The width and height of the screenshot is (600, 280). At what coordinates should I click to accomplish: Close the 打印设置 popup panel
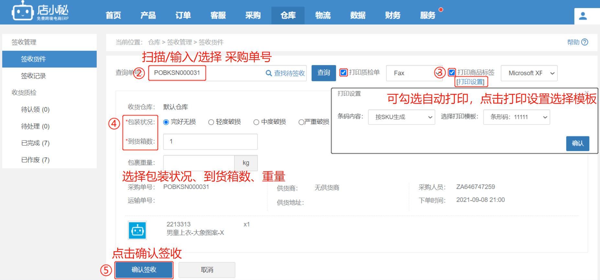[587, 93]
